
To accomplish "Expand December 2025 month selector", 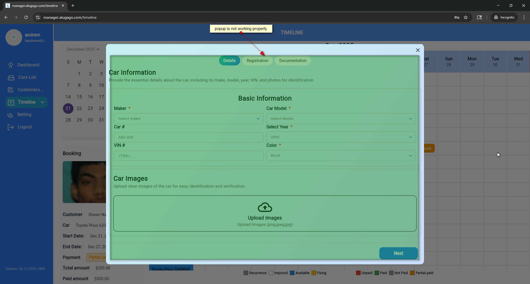I will tap(83, 49).
